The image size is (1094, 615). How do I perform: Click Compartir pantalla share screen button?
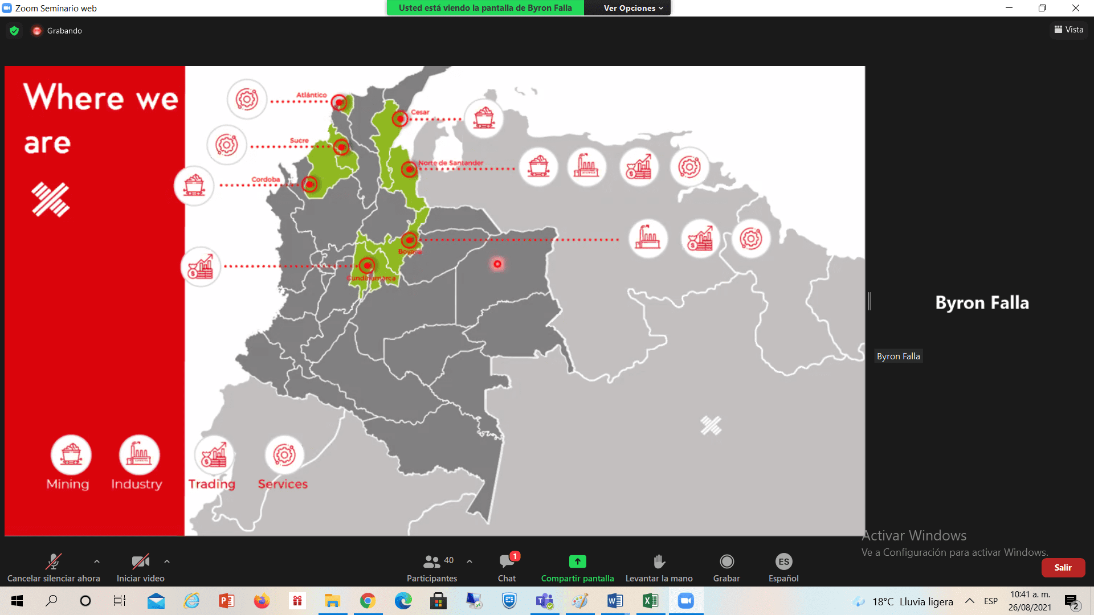pos(577,568)
